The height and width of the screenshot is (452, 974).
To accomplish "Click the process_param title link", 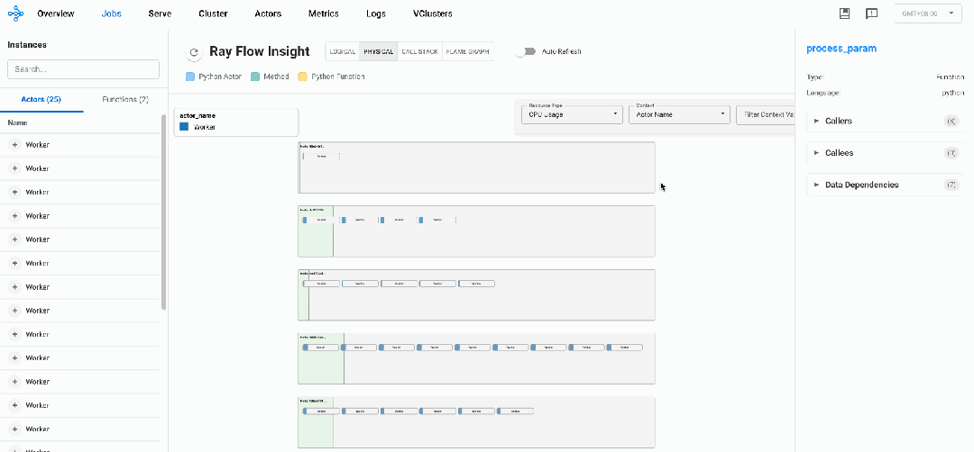I will pos(841,49).
